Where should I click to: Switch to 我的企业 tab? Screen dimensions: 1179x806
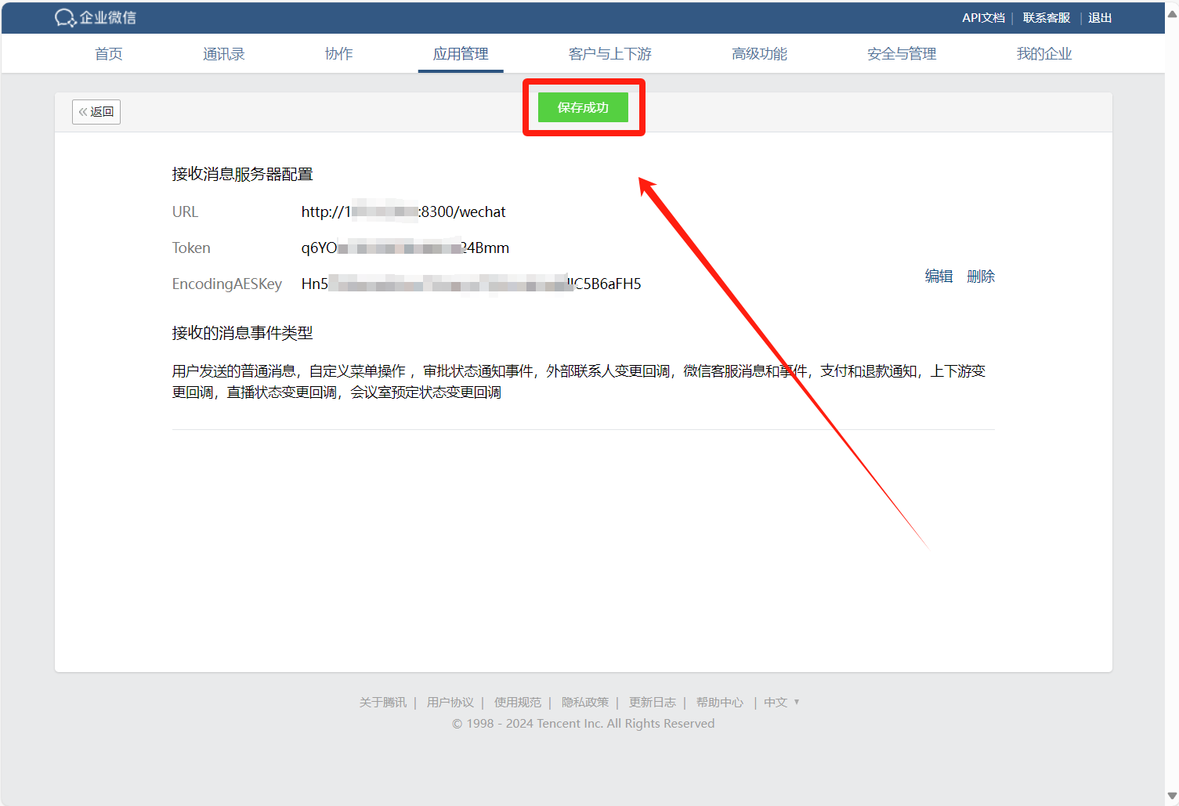tap(1043, 54)
